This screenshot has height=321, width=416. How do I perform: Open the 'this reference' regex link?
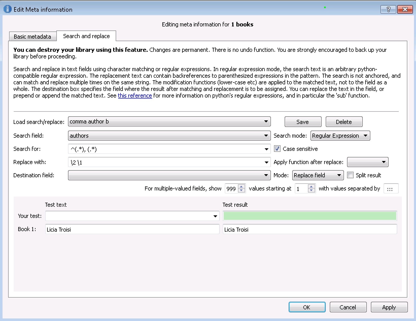135,95
